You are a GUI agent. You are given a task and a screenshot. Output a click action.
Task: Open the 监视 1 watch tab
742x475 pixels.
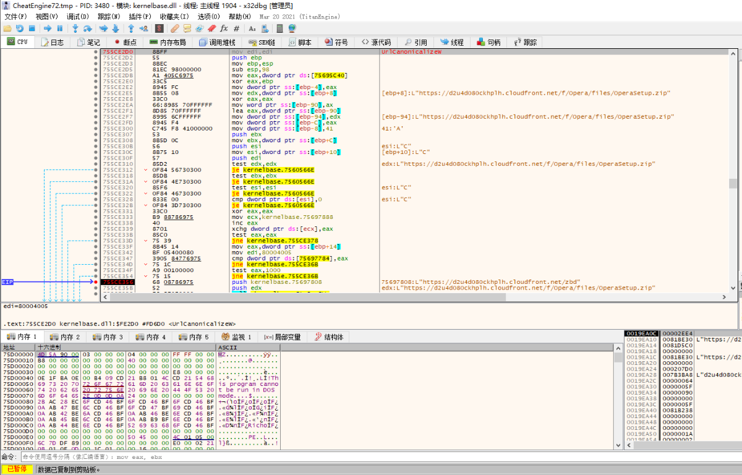pos(236,337)
